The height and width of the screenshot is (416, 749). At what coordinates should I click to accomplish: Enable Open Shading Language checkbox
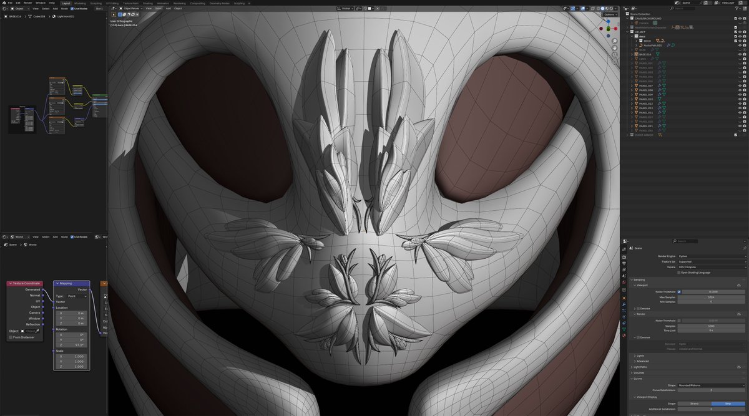point(680,273)
